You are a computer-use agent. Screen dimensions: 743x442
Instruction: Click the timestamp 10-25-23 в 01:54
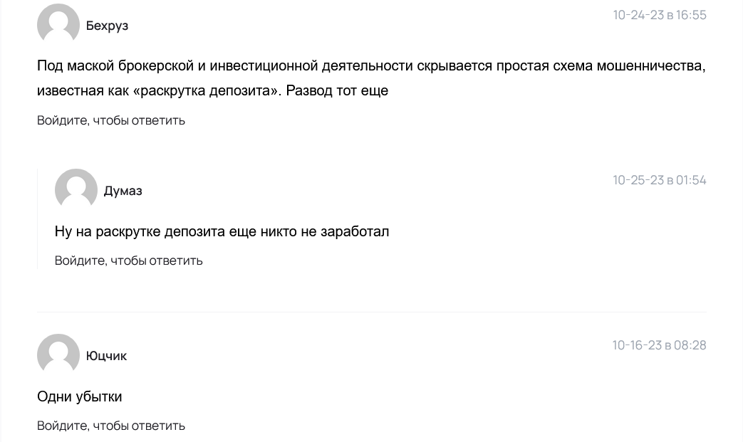pyautogui.click(x=660, y=180)
